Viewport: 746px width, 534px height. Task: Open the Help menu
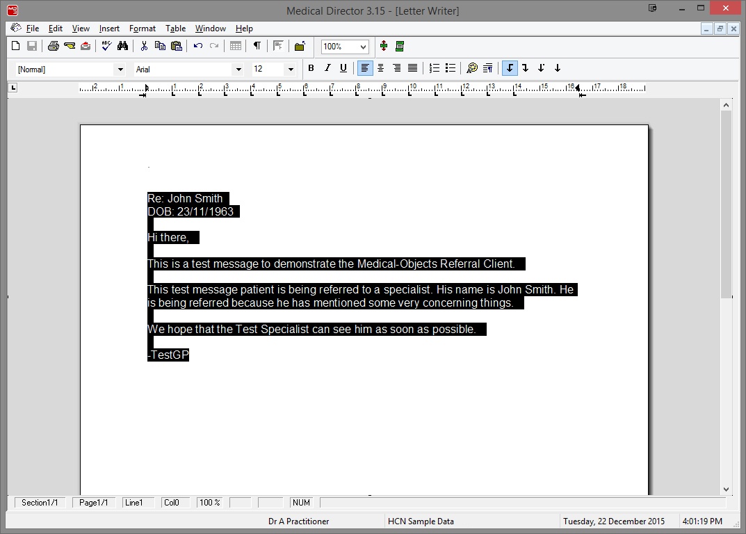244,29
